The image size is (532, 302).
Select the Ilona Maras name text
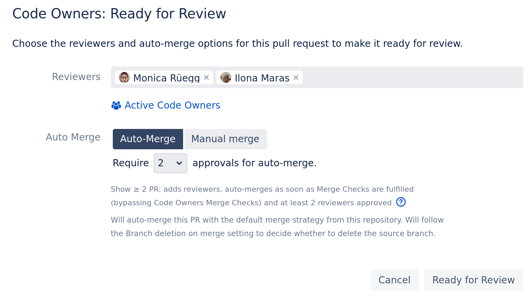pyautogui.click(x=262, y=78)
